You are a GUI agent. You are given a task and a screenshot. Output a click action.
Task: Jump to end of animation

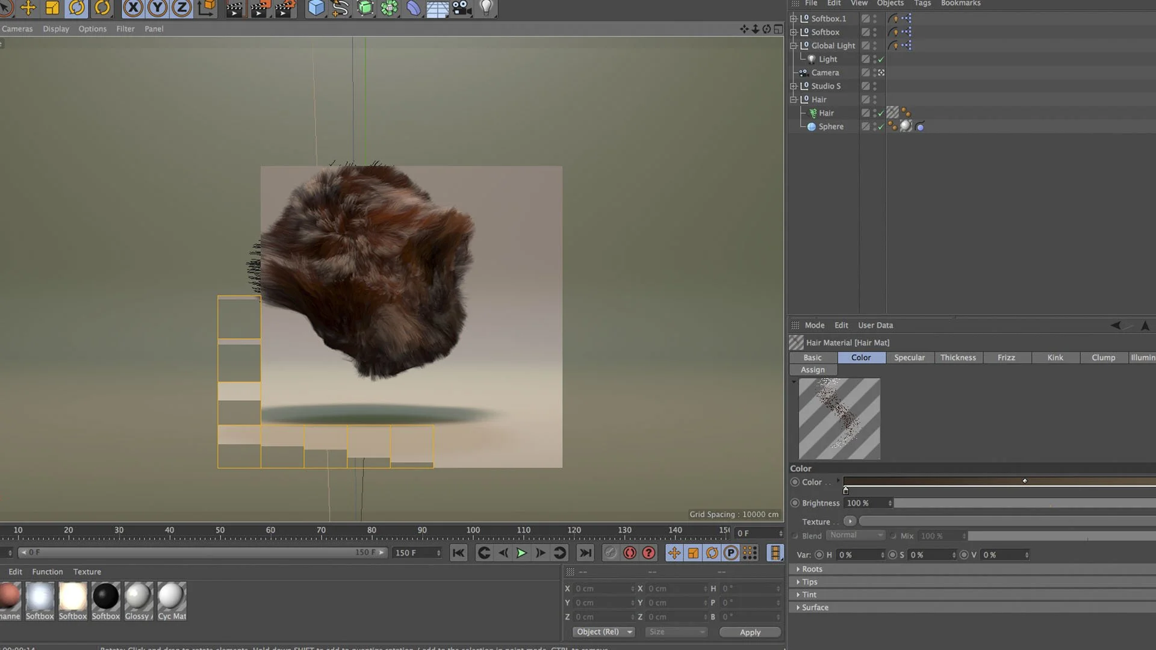585,552
